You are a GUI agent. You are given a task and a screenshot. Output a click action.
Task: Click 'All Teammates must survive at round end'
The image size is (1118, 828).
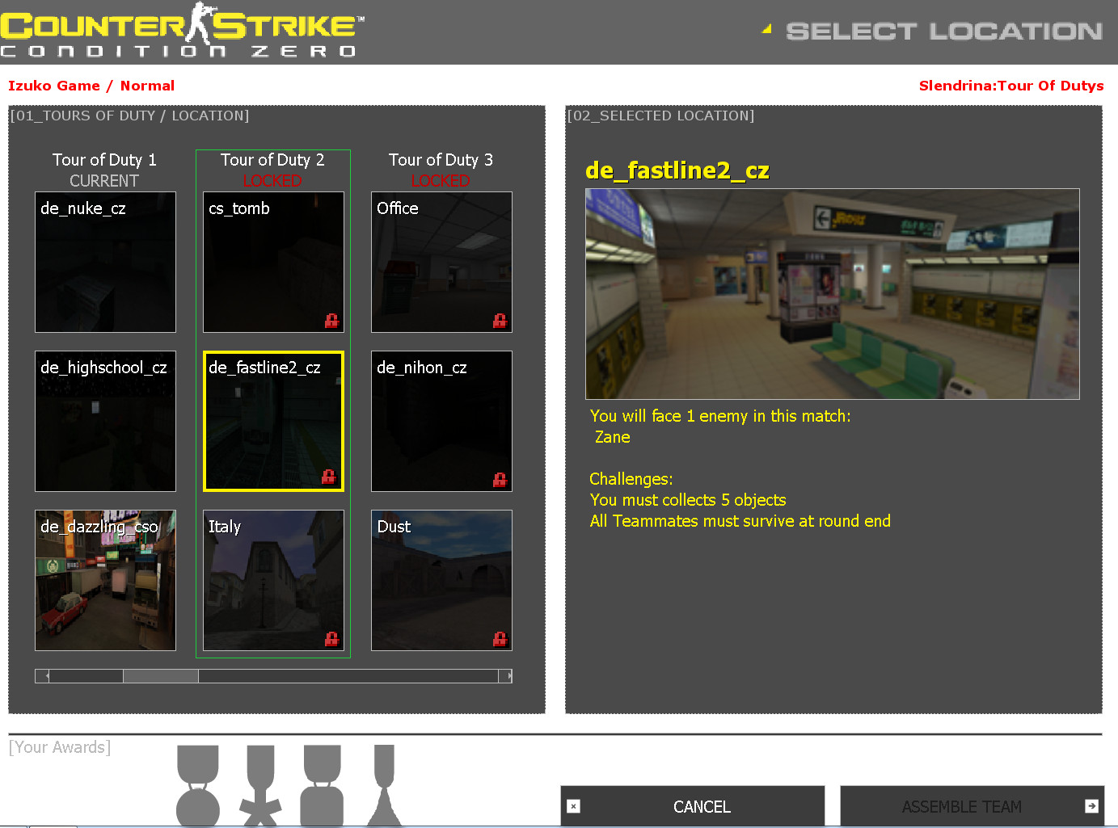(740, 521)
